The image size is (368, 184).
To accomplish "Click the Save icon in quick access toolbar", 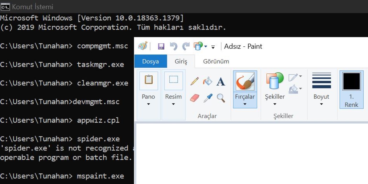I will point(161,46).
